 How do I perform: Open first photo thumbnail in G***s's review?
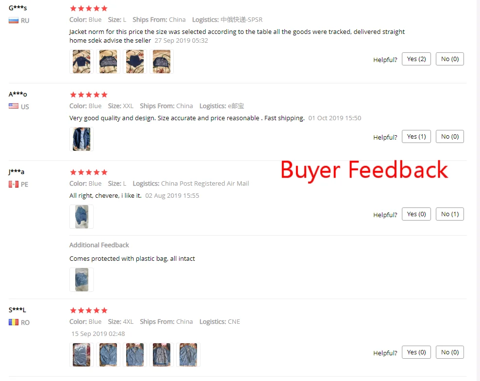pyautogui.click(x=82, y=62)
